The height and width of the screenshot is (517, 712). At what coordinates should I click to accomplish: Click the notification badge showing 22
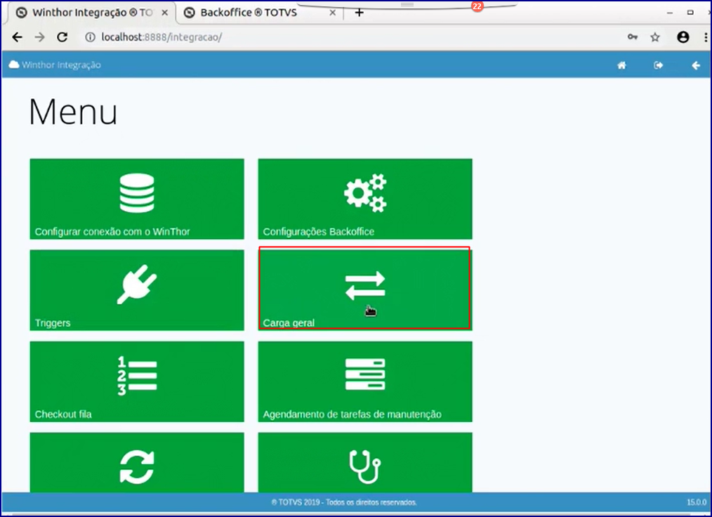point(477,6)
